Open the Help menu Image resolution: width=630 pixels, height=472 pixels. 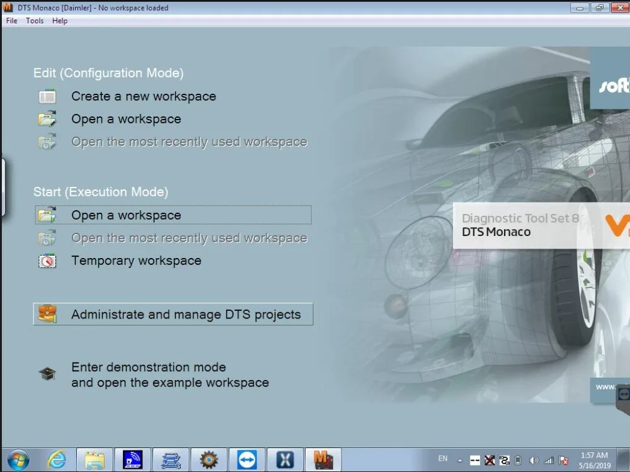[59, 21]
